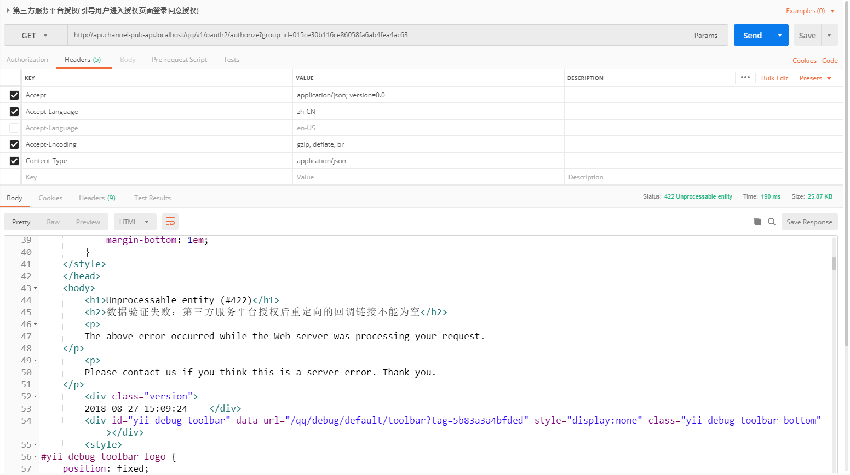
Task: Open the HTML format dropdown
Action: coord(135,222)
